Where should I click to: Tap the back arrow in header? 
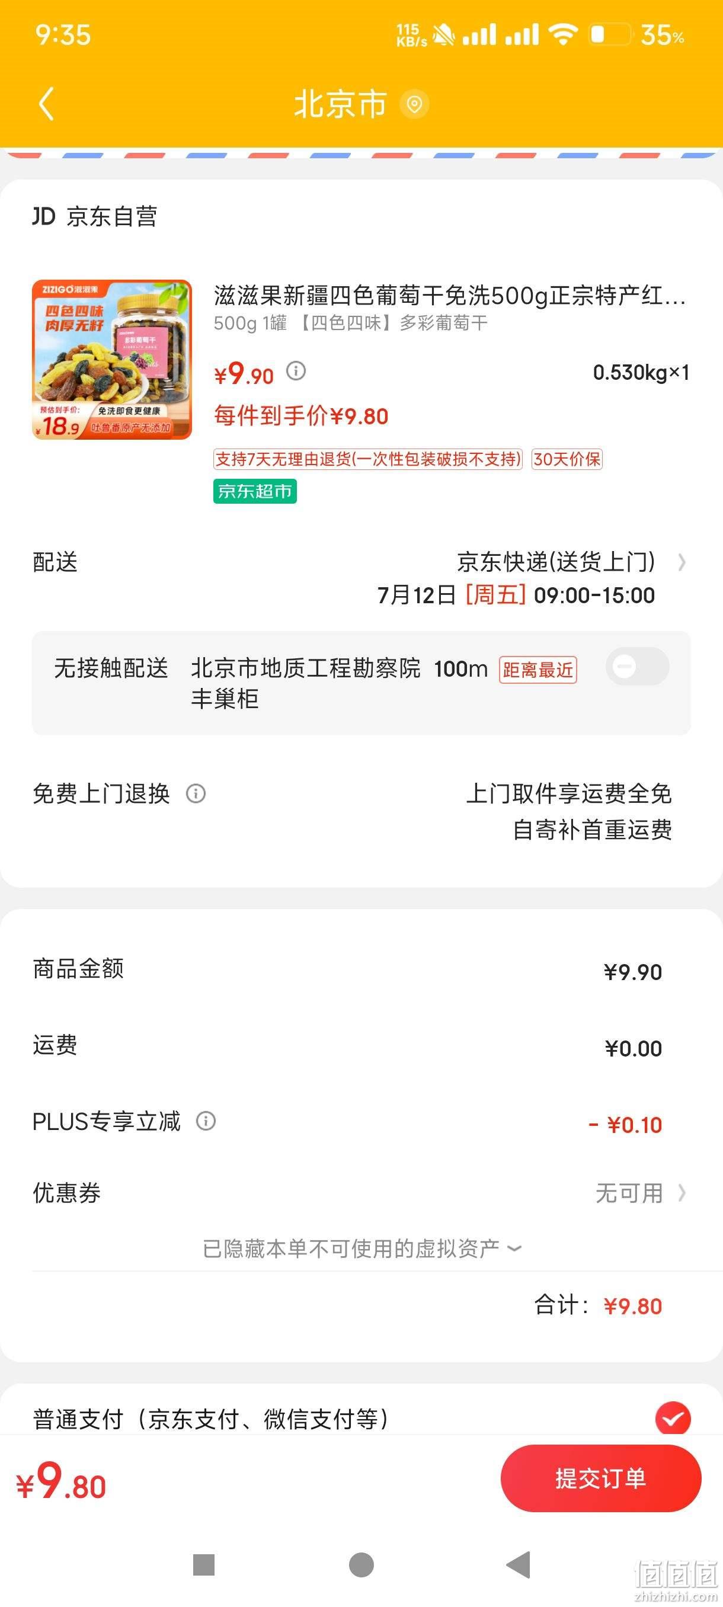[x=47, y=104]
